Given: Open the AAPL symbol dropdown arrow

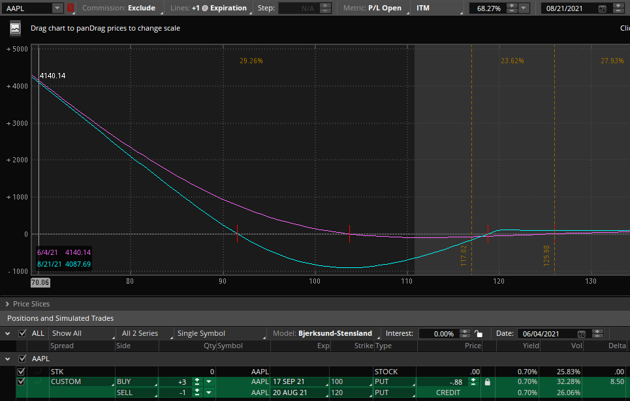Looking at the screenshot, I should pos(57,8).
